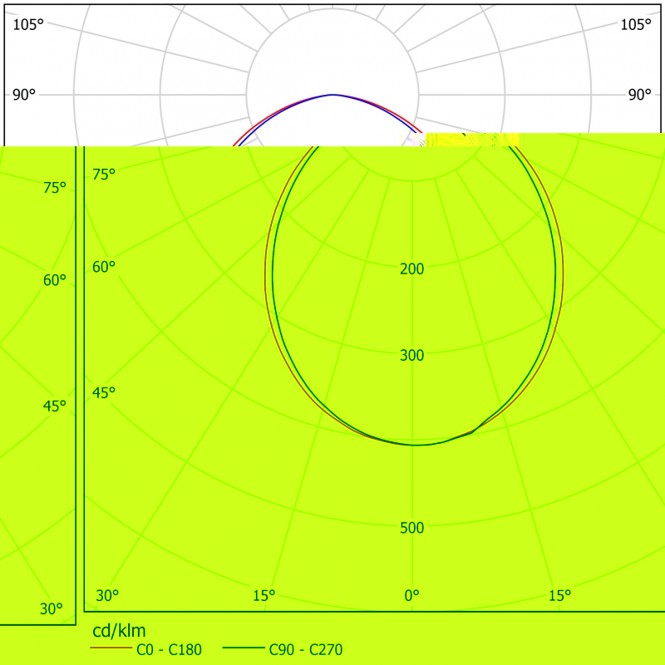Click the 300 intensity ring label
Viewport: 665px width, 665px height.
pos(411,355)
